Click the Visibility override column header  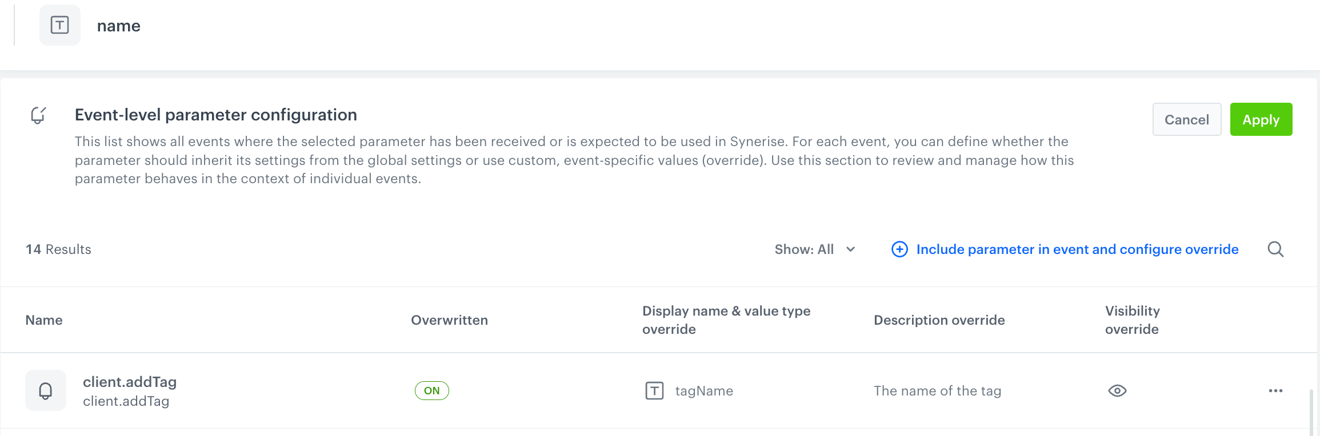[x=1132, y=320]
